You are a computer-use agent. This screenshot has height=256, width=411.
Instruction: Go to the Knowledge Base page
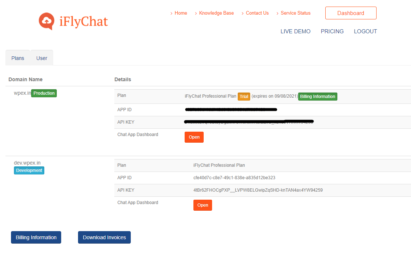coord(216,13)
